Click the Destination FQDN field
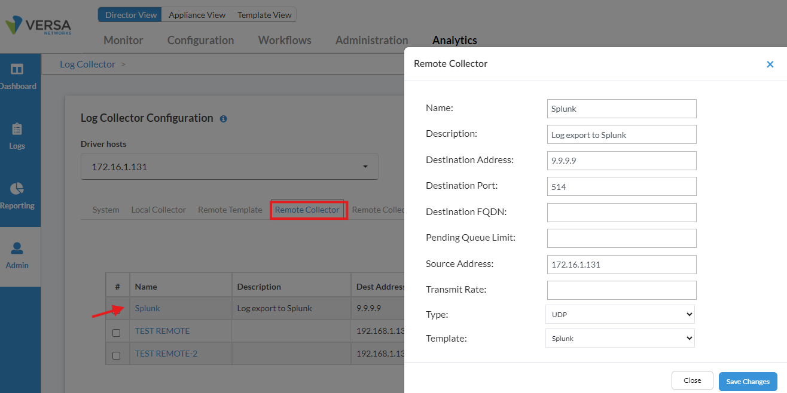The width and height of the screenshot is (787, 393). (x=622, y=213)
